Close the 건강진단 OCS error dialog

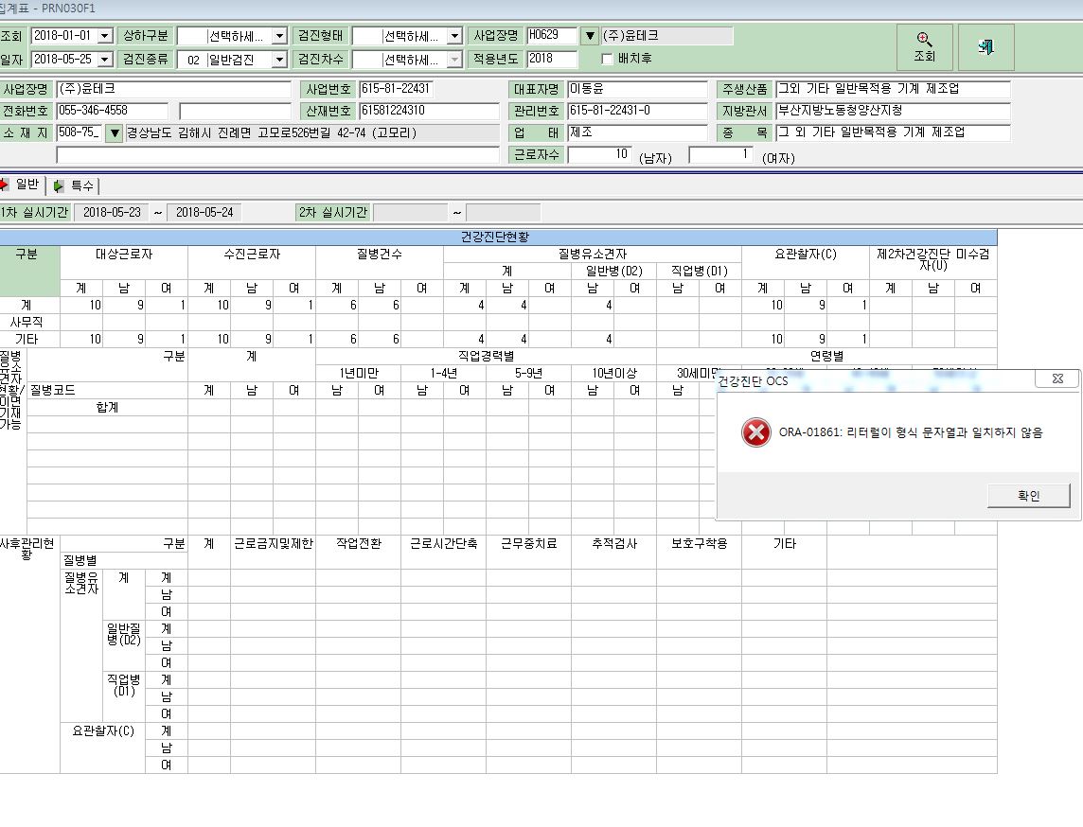(x=1056, y=378)
